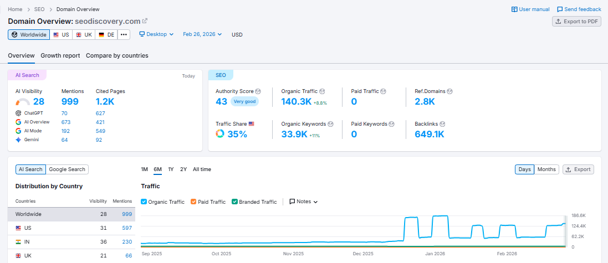Select the 1M time range

pos(144,169)
